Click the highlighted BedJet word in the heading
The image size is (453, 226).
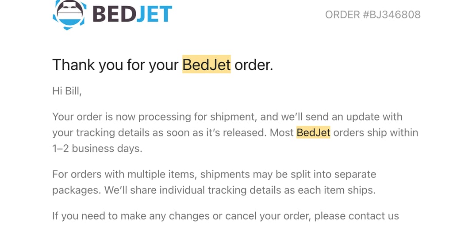click(x=207, y=65)
